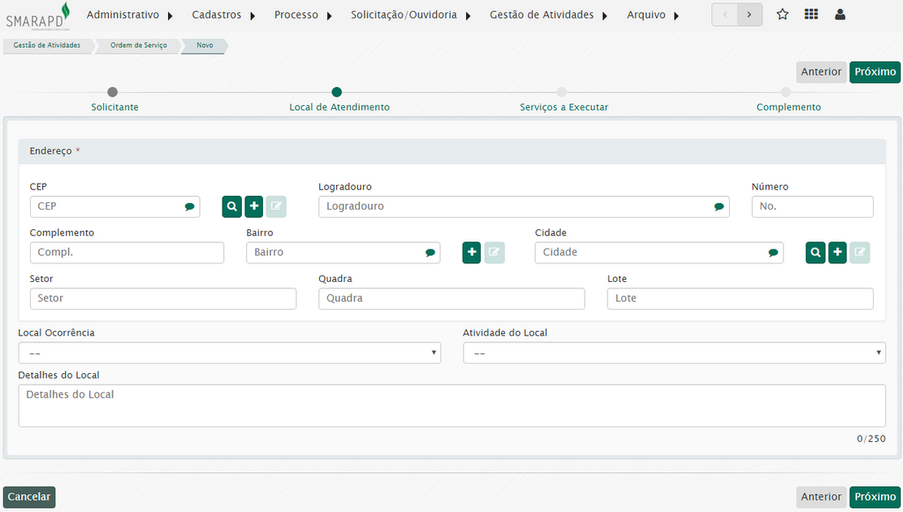Click the CEP search magnifier icon
903x512 pixels.
coord(232,207)
